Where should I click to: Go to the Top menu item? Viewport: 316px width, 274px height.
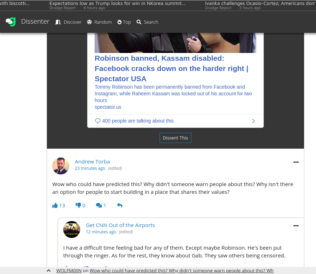point(124,22)
